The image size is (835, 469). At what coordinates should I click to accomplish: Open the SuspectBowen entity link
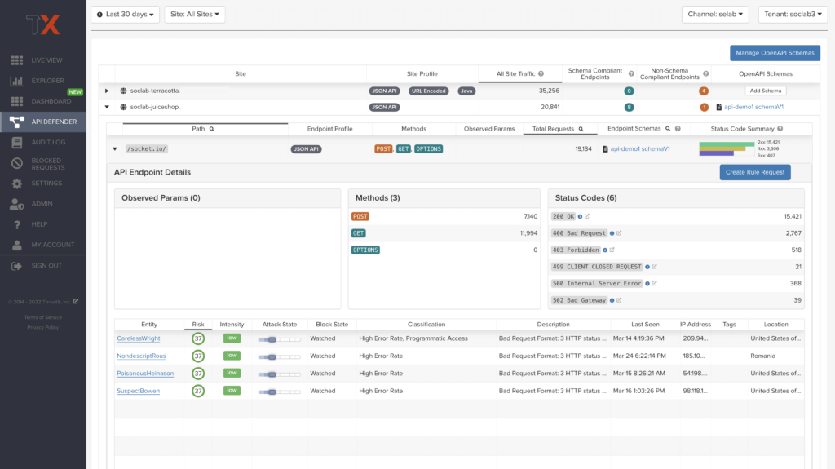coord(138,392)
